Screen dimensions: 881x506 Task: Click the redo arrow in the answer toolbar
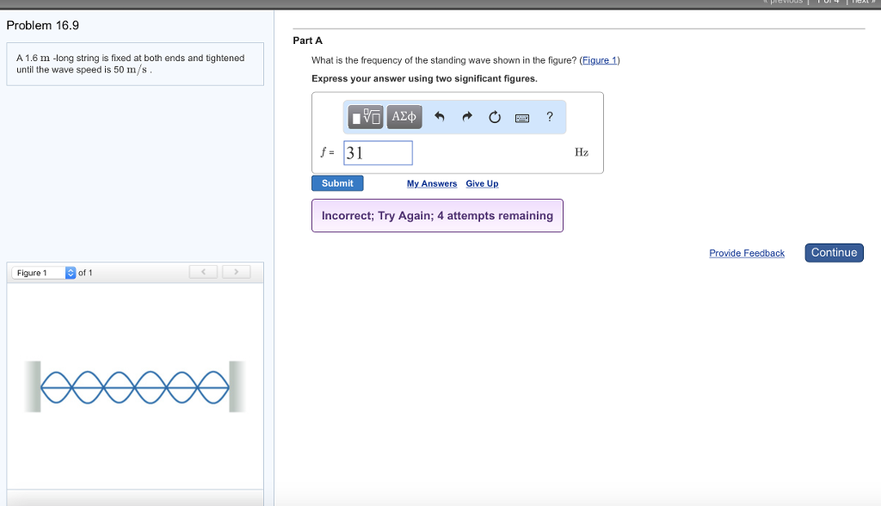pos(467,117)
